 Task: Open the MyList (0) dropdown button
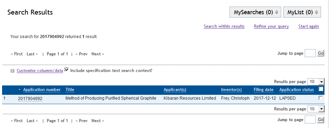[302, 12]
